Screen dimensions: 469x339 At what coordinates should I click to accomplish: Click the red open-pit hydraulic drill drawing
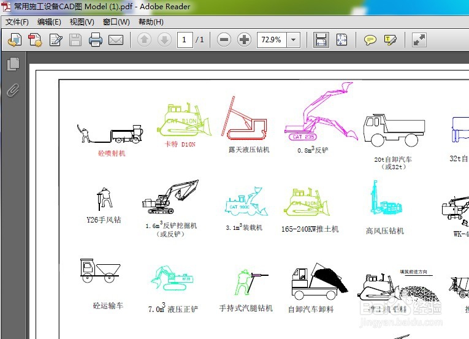click(244, 118)
